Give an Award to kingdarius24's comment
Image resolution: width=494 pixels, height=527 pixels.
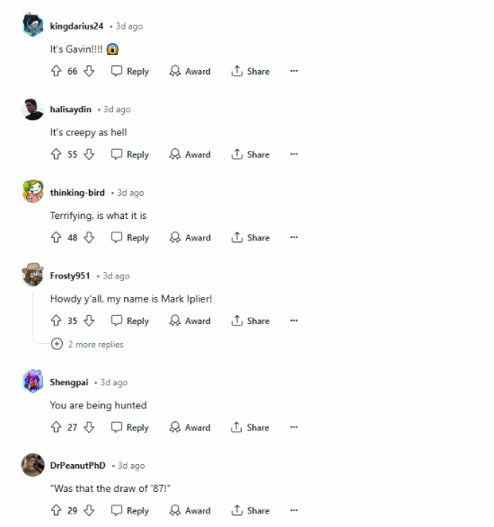(x=190, y=71)
